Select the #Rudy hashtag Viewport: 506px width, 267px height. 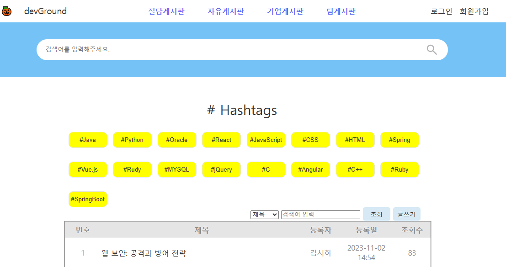click(x=132, y=169)
